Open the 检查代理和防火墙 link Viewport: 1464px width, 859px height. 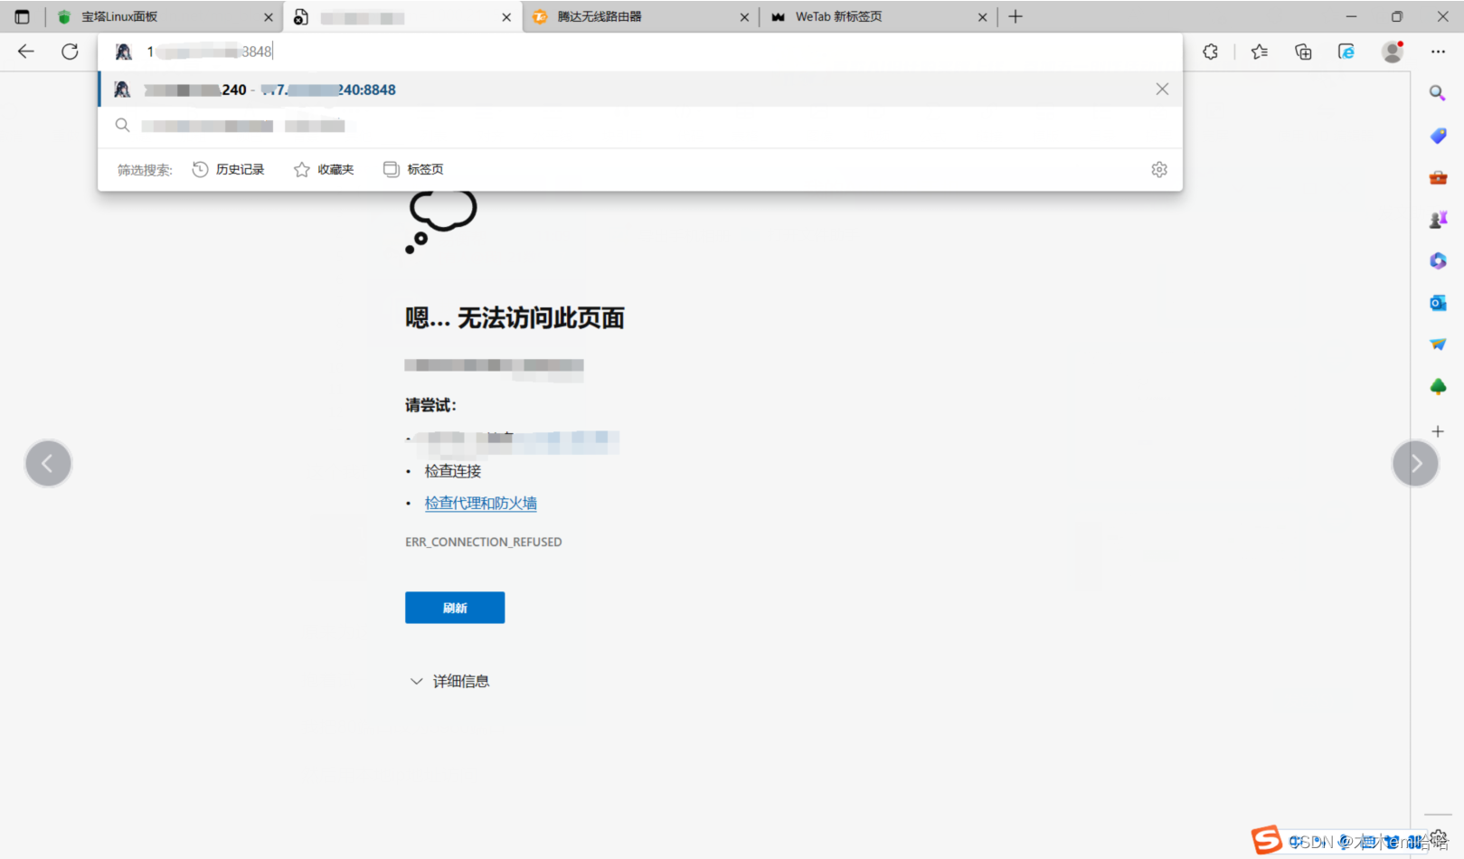click(480, 503)
